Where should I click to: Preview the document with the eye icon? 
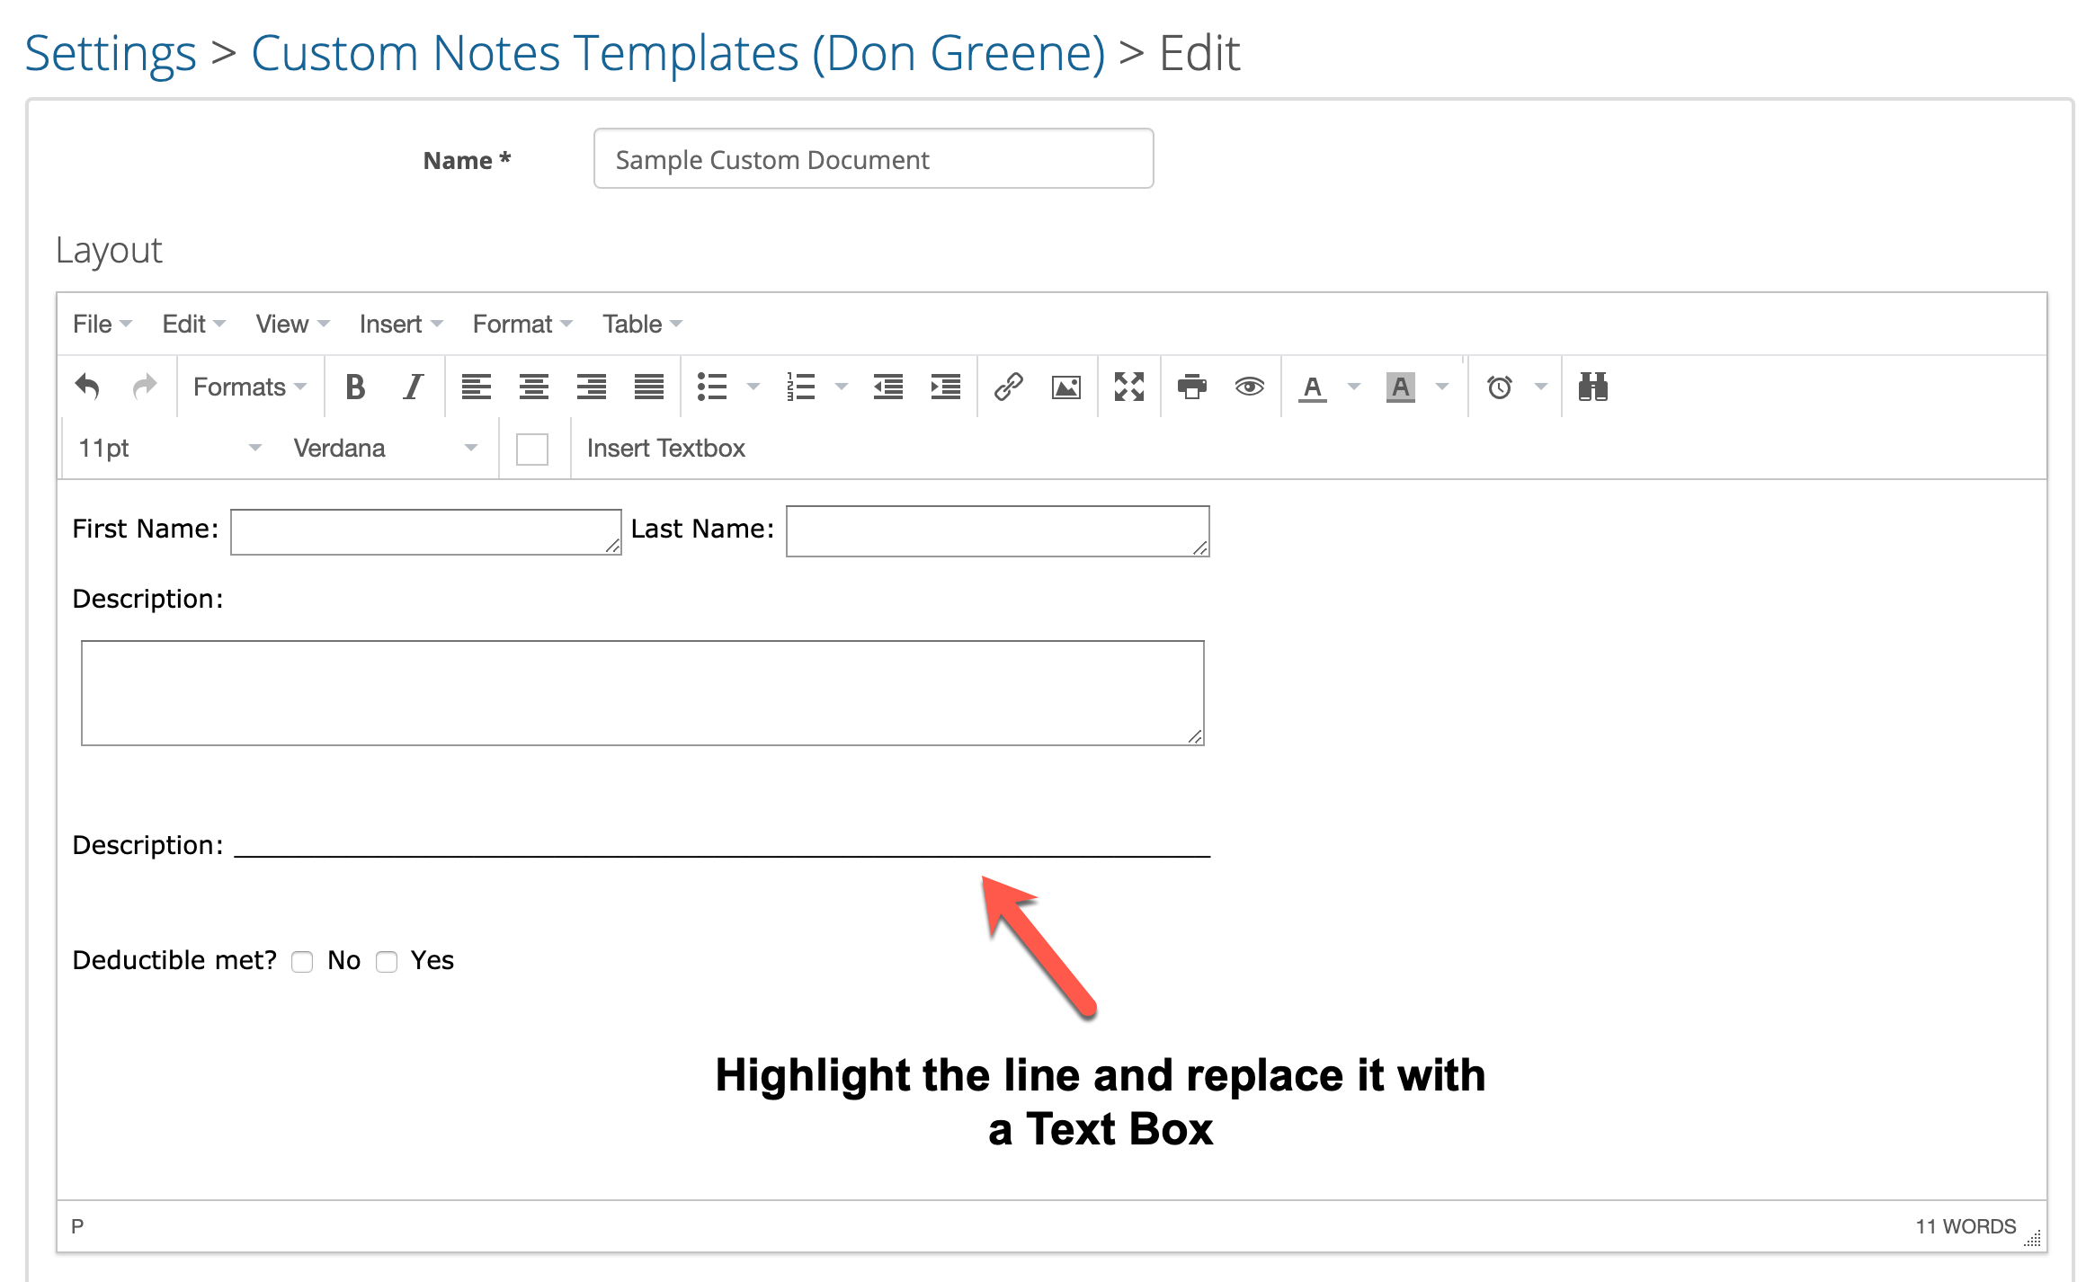(1250, 387)
